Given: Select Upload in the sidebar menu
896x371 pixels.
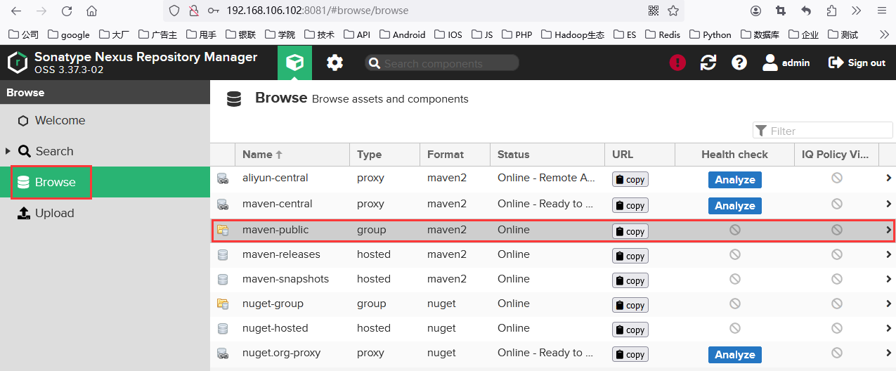Looking at the screenshot, I should [54, 213].
